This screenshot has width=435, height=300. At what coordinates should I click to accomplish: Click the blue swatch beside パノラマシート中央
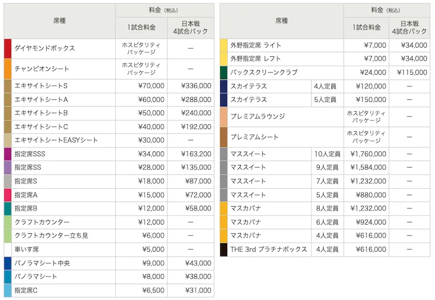8,263
